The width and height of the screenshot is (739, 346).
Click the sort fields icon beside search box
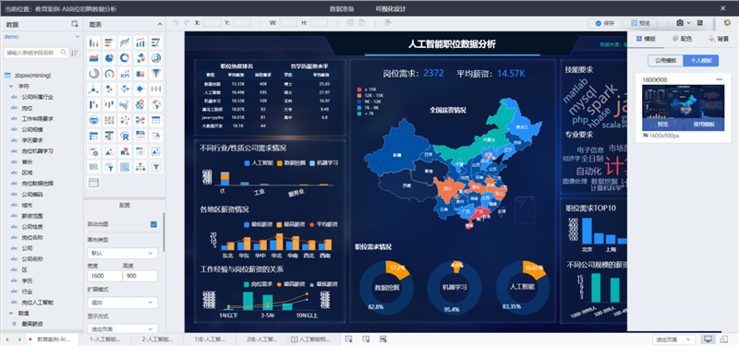[75, 53]
